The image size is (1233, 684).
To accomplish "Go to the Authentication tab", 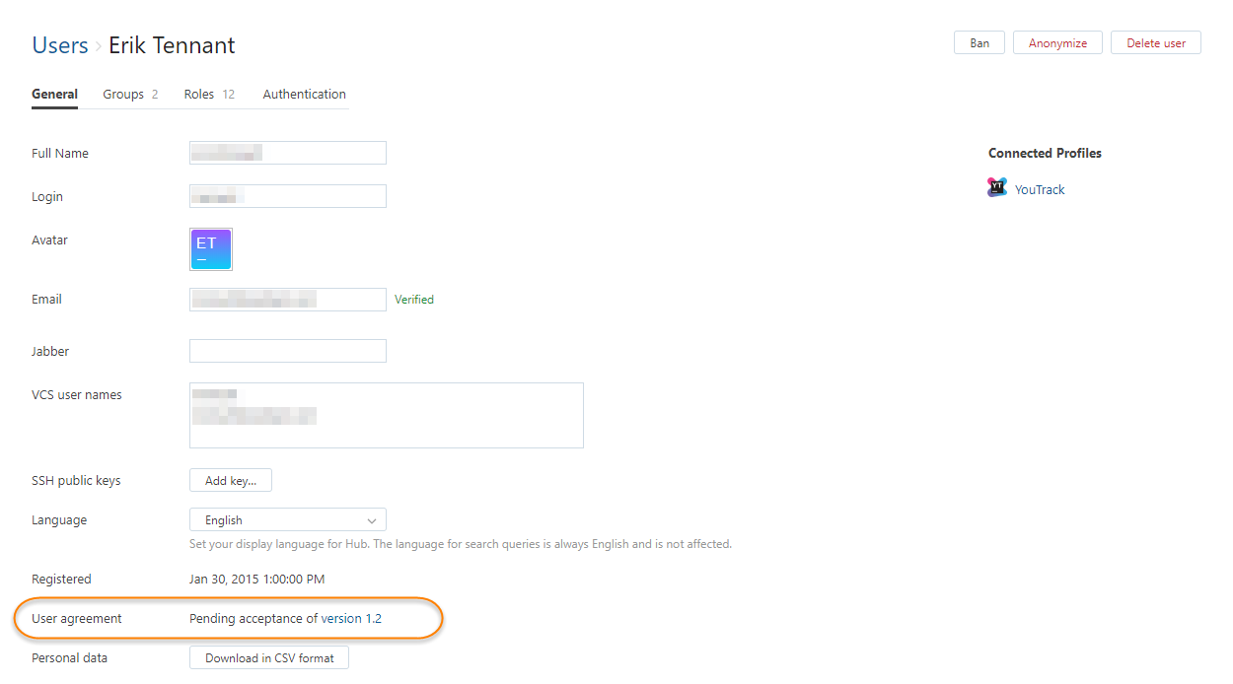I will pyautogui.click(x=304, y=95).
